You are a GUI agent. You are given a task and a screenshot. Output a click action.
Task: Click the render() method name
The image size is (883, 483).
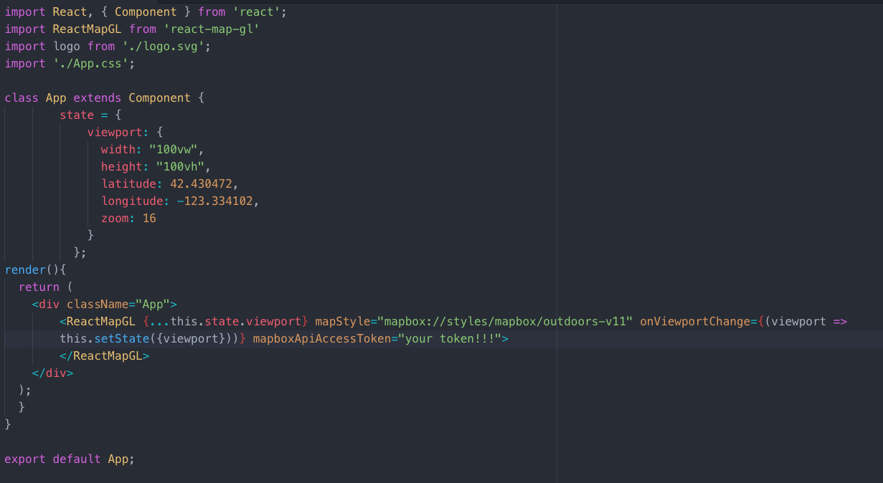26,269
